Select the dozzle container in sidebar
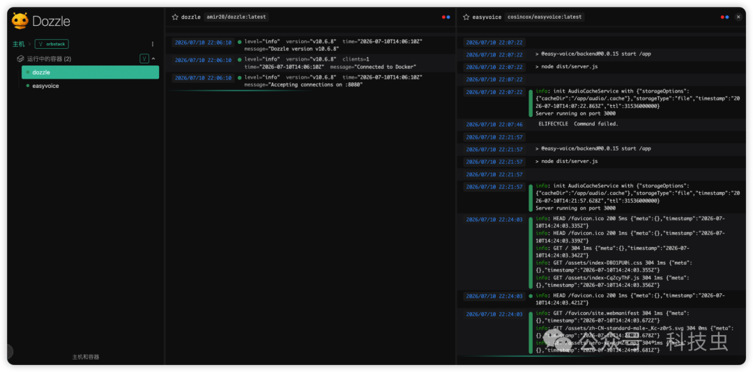The width and height of the screenshot is (753, 372). [x=90, y=72]
